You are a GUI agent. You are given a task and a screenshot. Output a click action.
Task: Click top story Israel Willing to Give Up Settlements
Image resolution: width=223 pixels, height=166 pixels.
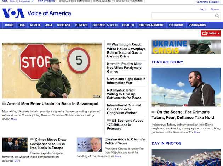click(x=118, y=1)
